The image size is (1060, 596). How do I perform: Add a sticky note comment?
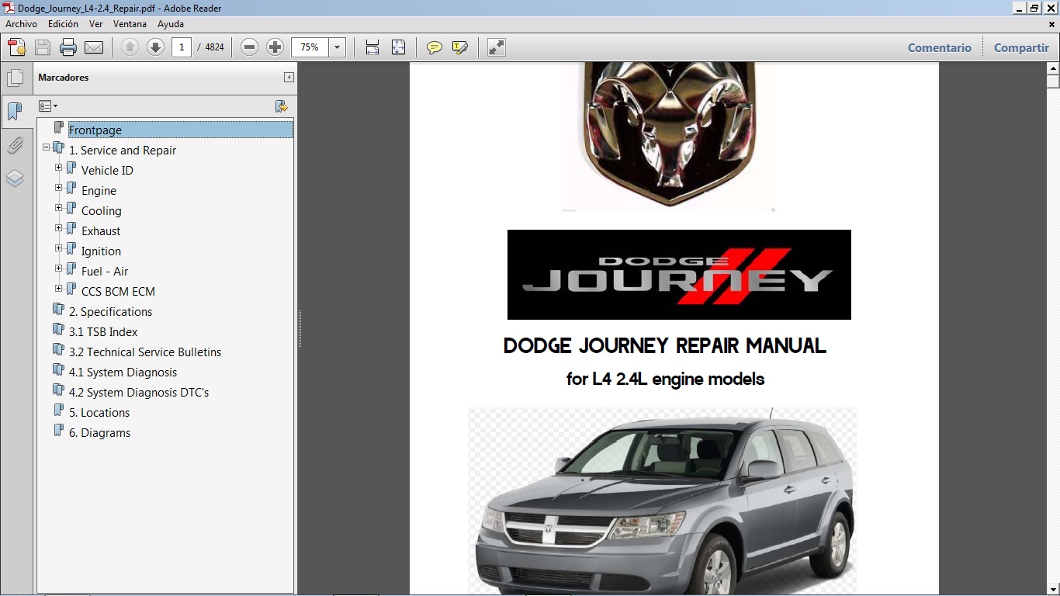(x=435, y=47)
